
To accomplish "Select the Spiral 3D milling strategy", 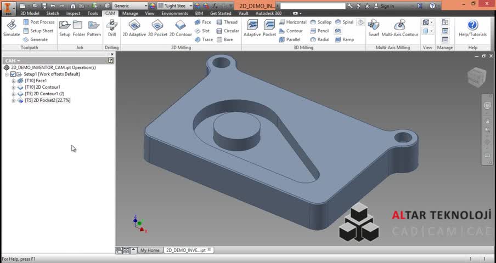I will (x=344, y=22).
